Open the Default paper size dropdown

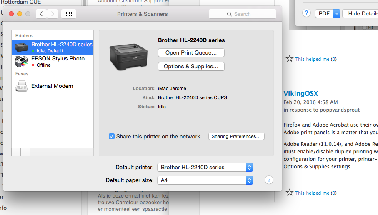tap(205, 180)
